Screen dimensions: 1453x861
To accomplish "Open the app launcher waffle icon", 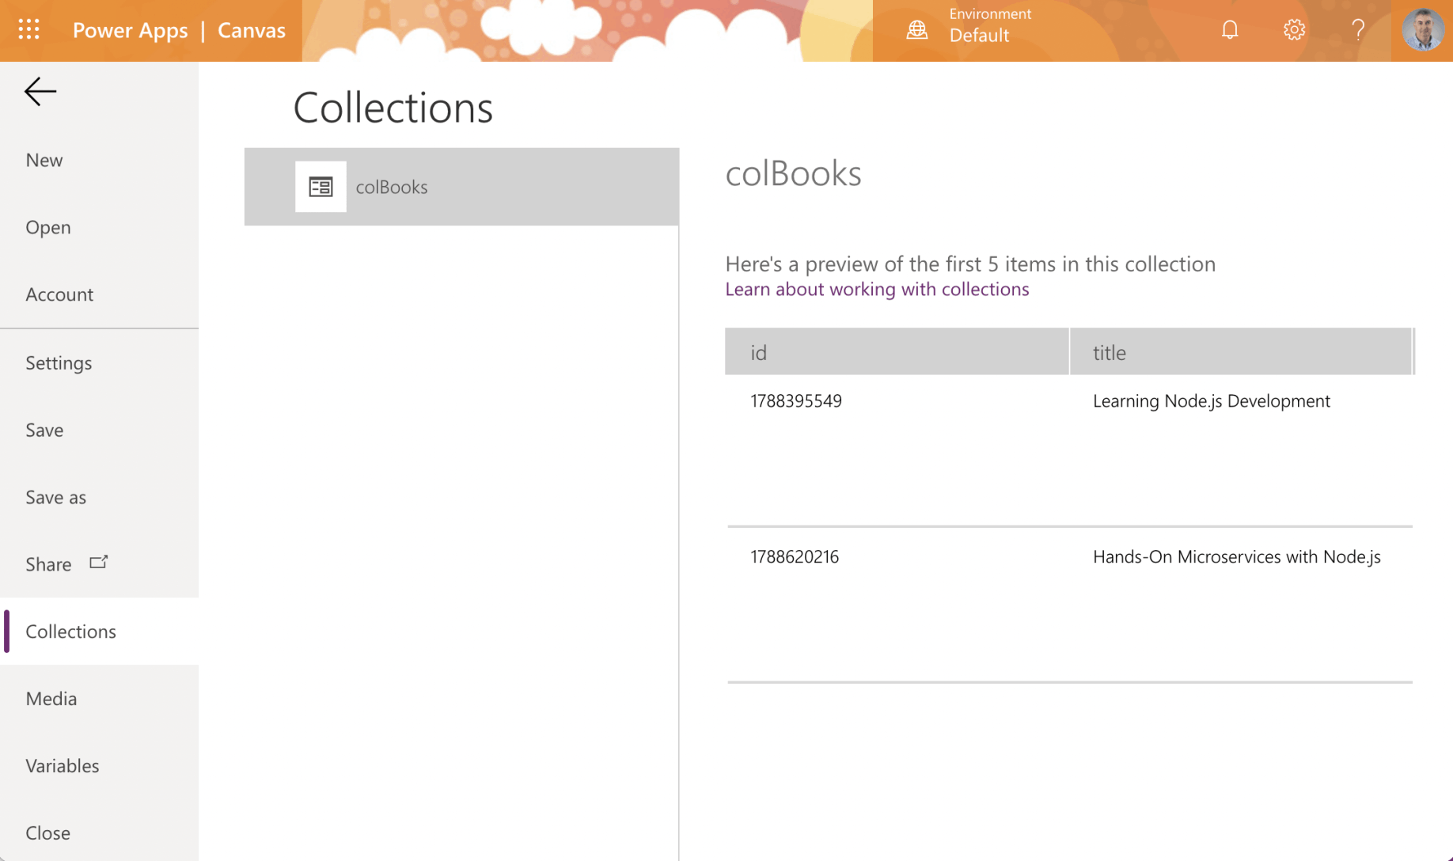I will click(29, 30).
